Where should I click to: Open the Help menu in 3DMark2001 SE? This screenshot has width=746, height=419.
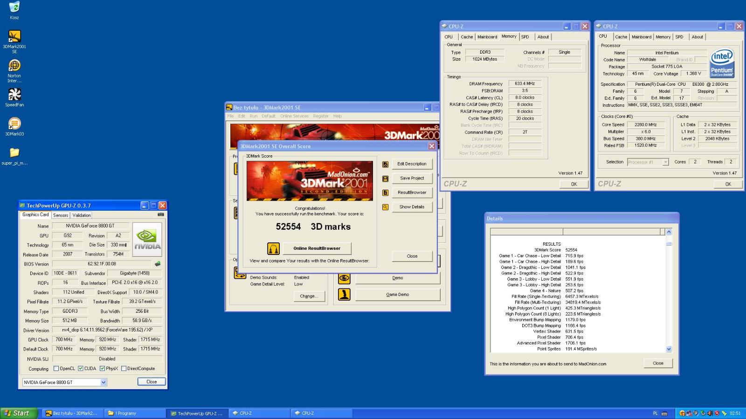click(338, 116)
